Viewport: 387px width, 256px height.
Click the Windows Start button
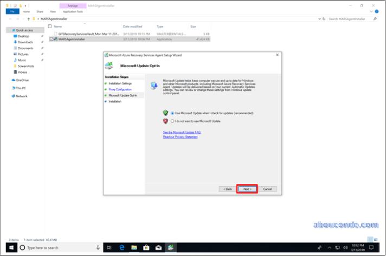tap(8, 247)
